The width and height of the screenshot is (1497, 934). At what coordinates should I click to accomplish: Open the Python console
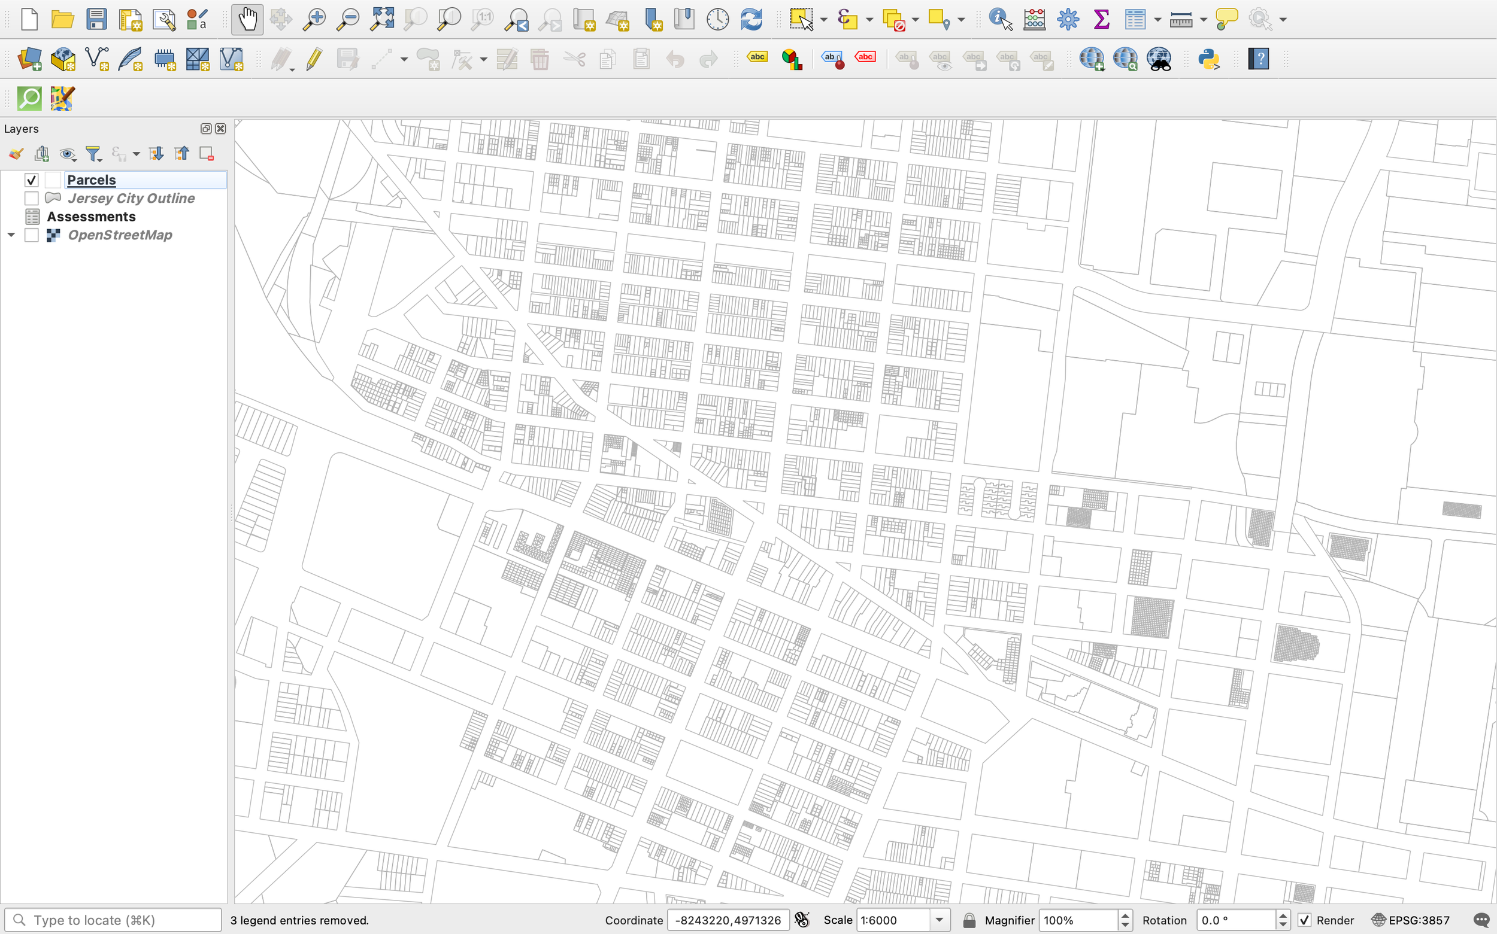1208,59
